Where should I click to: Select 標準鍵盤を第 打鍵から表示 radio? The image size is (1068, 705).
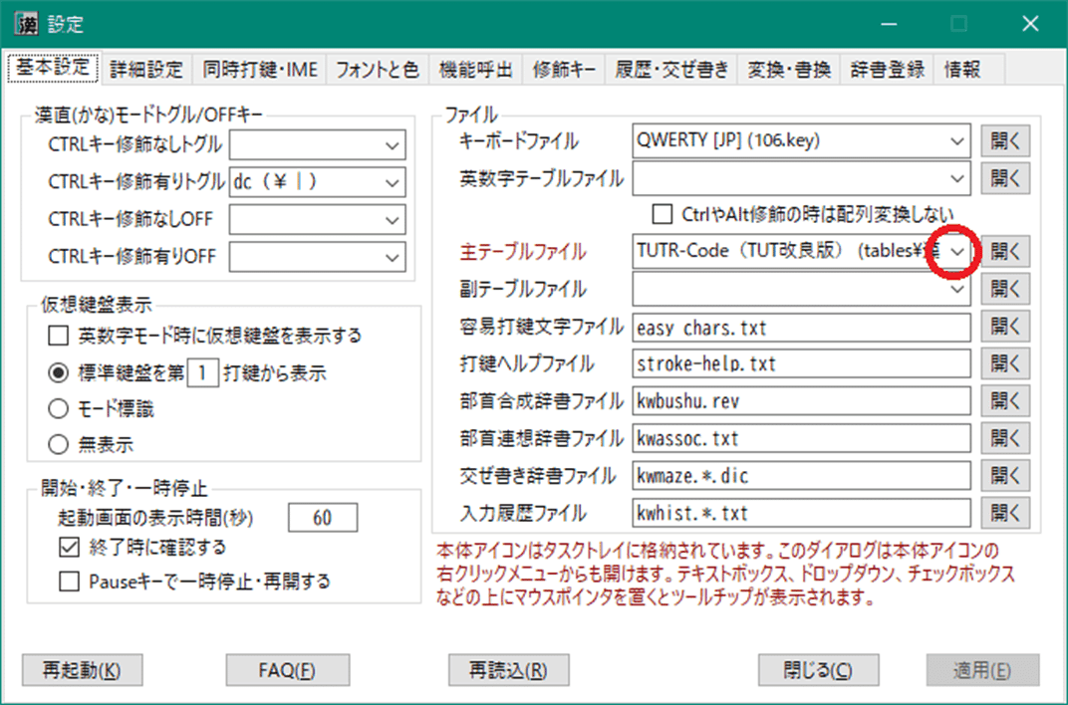(59, 373)
